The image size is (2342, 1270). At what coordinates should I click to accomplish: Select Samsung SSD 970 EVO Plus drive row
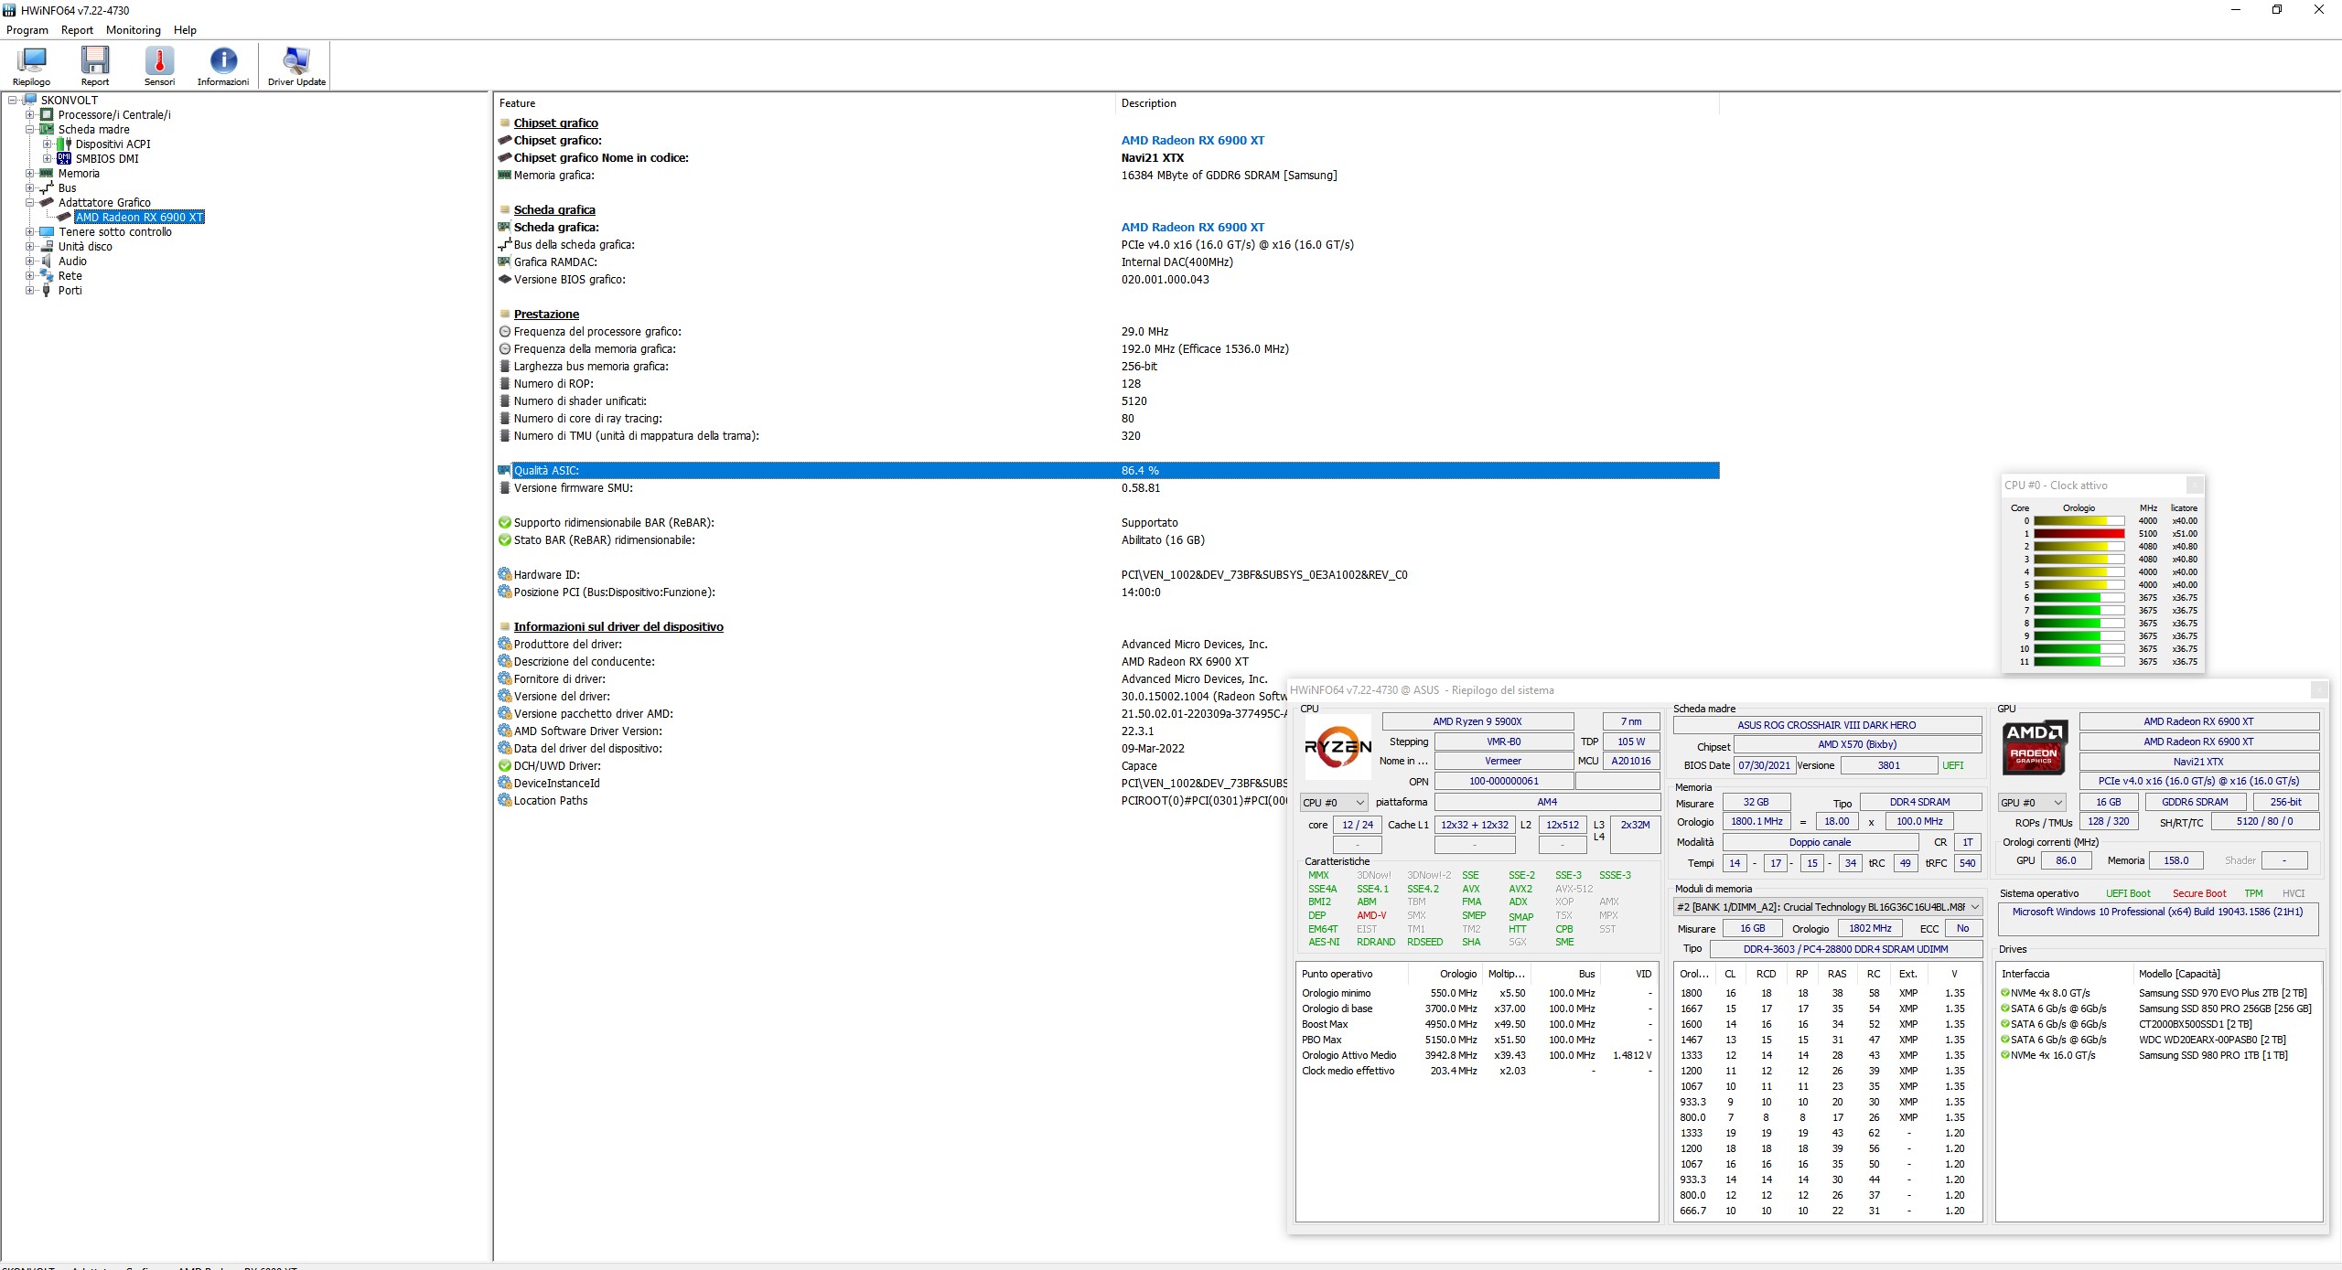2157,993
